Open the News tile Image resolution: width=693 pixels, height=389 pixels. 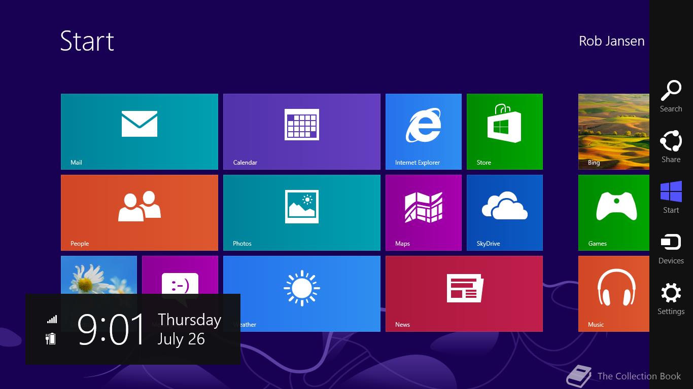464,294
